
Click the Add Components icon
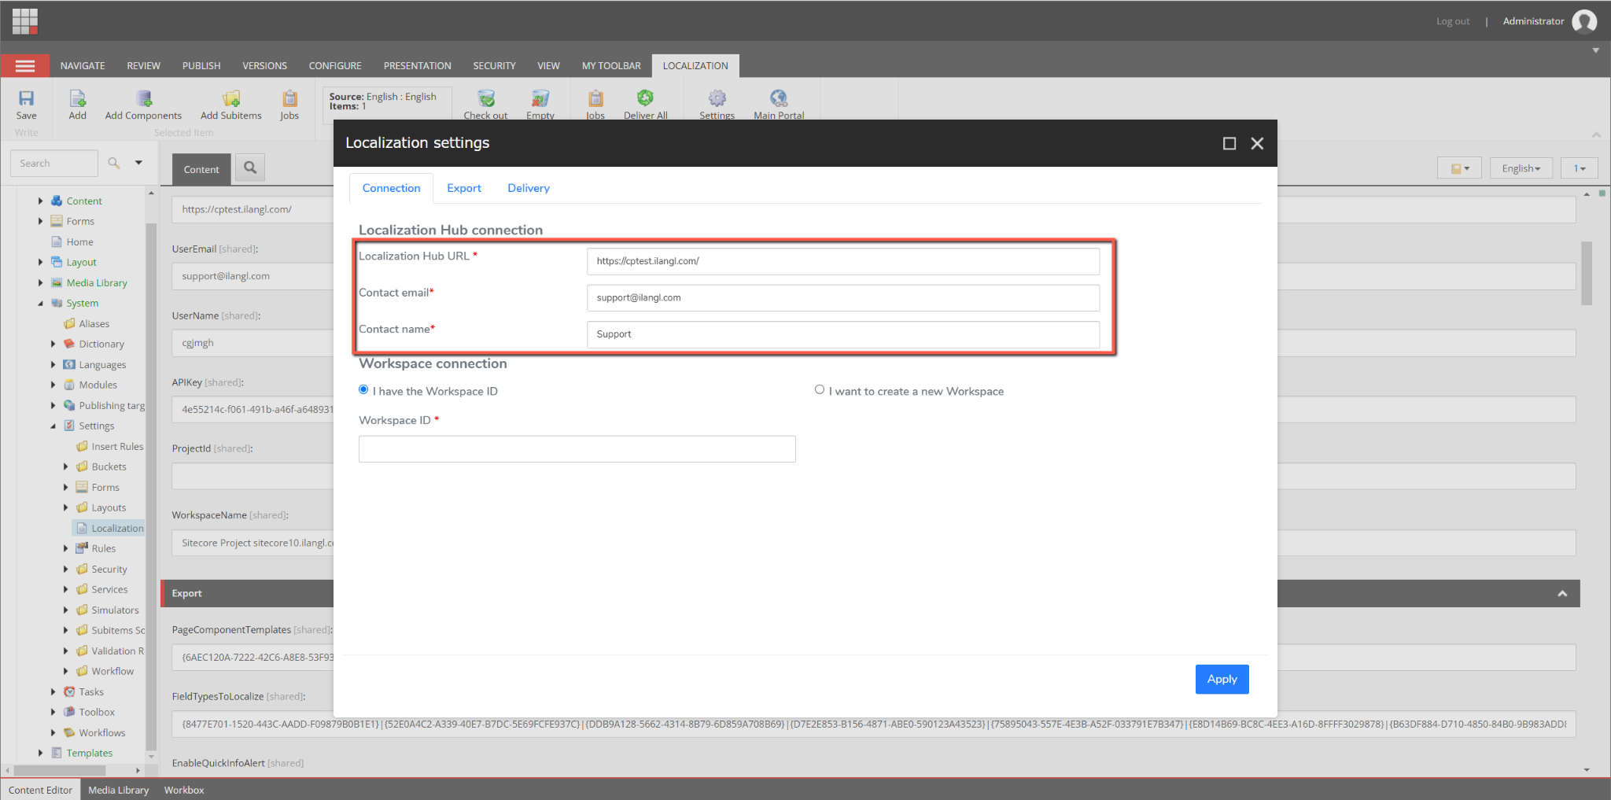click(x=143, y=98)
